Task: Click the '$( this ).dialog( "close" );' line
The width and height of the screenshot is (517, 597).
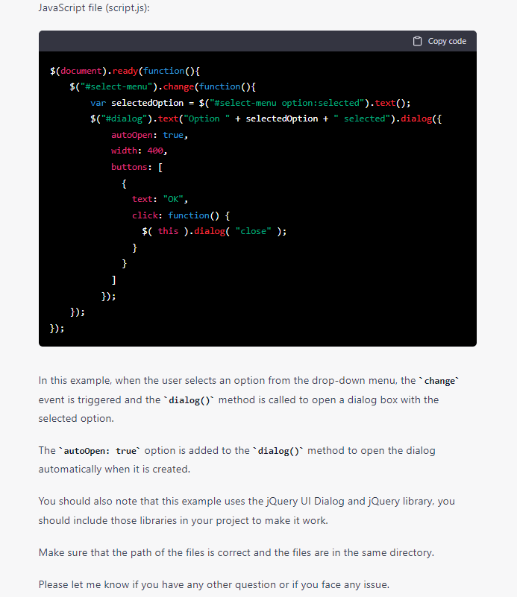Action: [214, 231]
